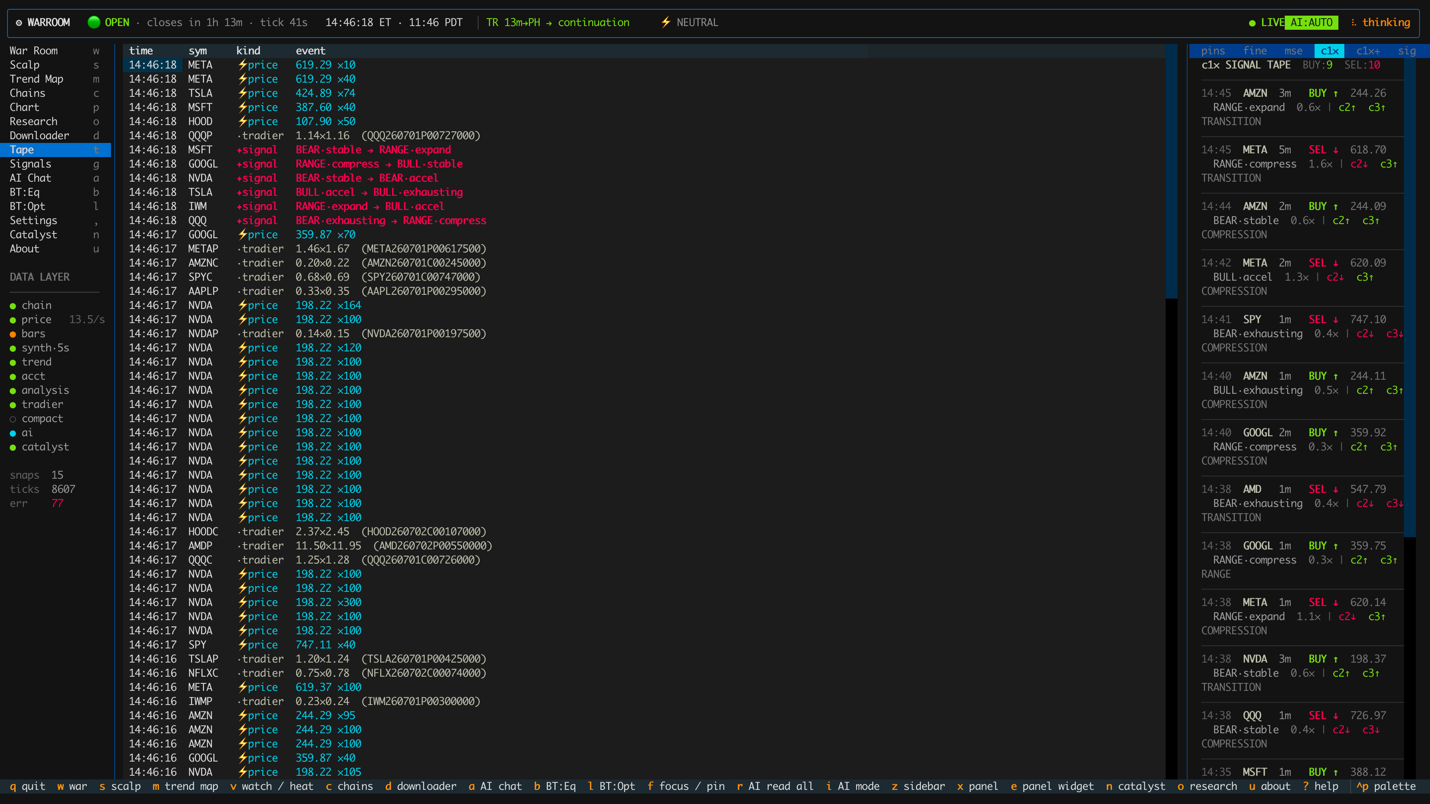Click lightning icon in TSLA 424.89 price row

242,93
